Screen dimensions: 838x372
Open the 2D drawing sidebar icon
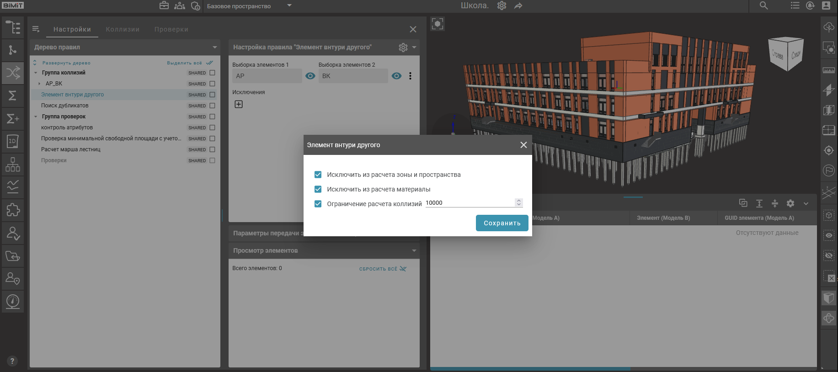13,141
